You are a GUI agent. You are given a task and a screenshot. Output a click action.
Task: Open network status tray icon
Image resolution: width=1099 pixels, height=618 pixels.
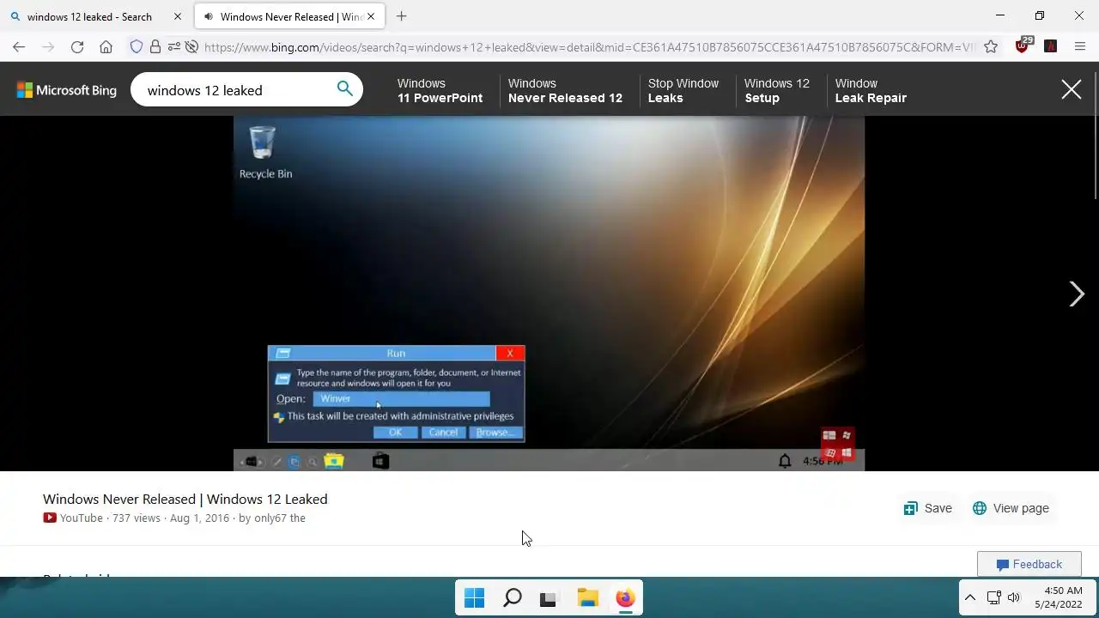click(x=993, y=597)
